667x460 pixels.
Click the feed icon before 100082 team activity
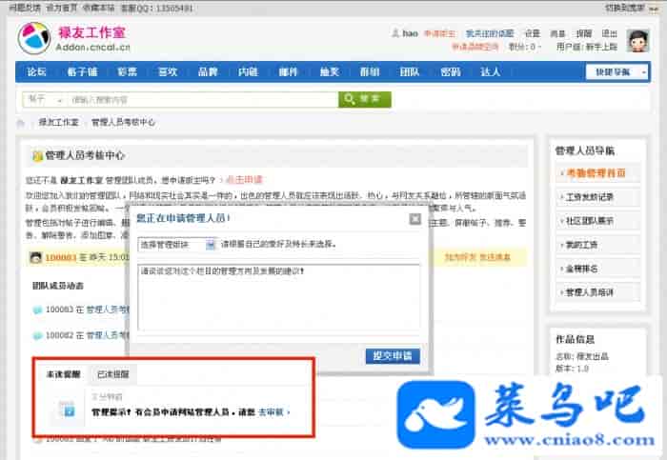(37, 335)
